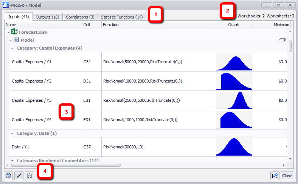
Task: Collapse Category: Capital Expenses group
Action: click(x=12, y=48)
